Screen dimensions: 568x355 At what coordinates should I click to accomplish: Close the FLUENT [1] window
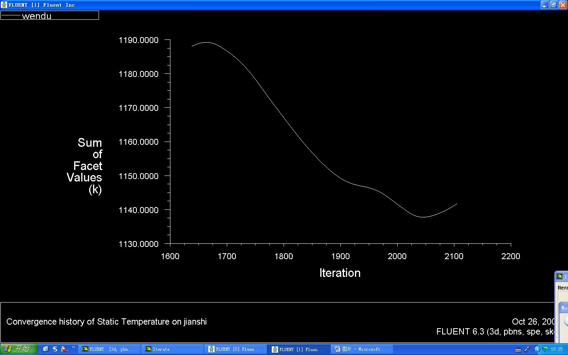pyautogui.click(x=563, y=5)
